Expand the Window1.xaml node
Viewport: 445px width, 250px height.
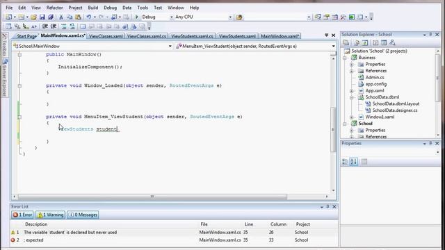point(352,117)
